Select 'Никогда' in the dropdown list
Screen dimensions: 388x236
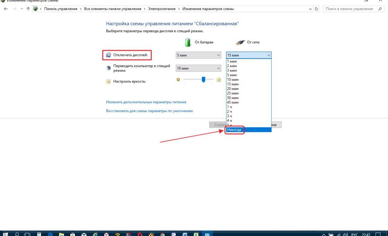click(x=249, y=130)
